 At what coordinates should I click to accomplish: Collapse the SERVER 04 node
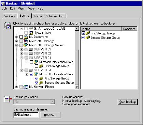tap(22, 70)
